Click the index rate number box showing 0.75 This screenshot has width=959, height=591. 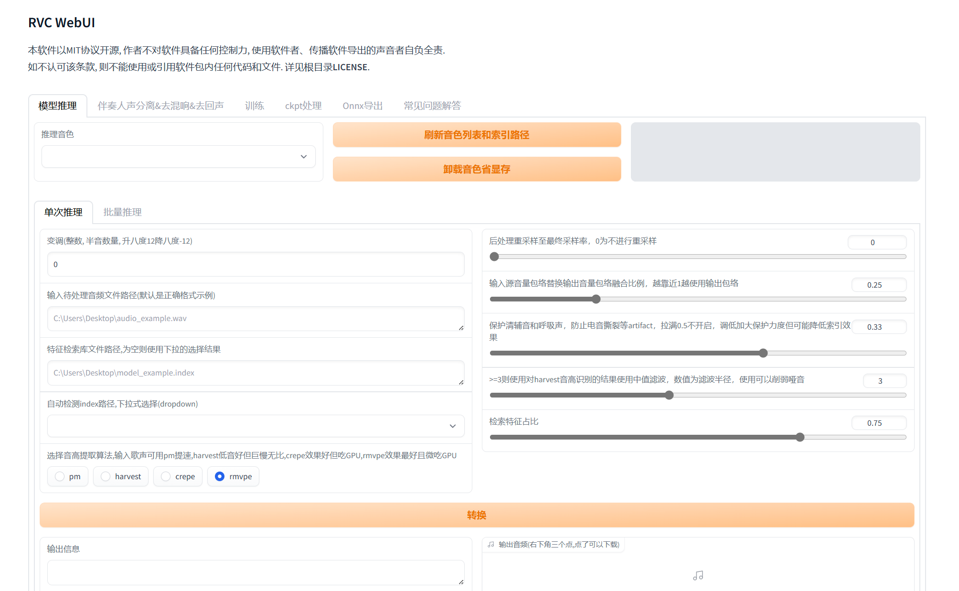879,423
